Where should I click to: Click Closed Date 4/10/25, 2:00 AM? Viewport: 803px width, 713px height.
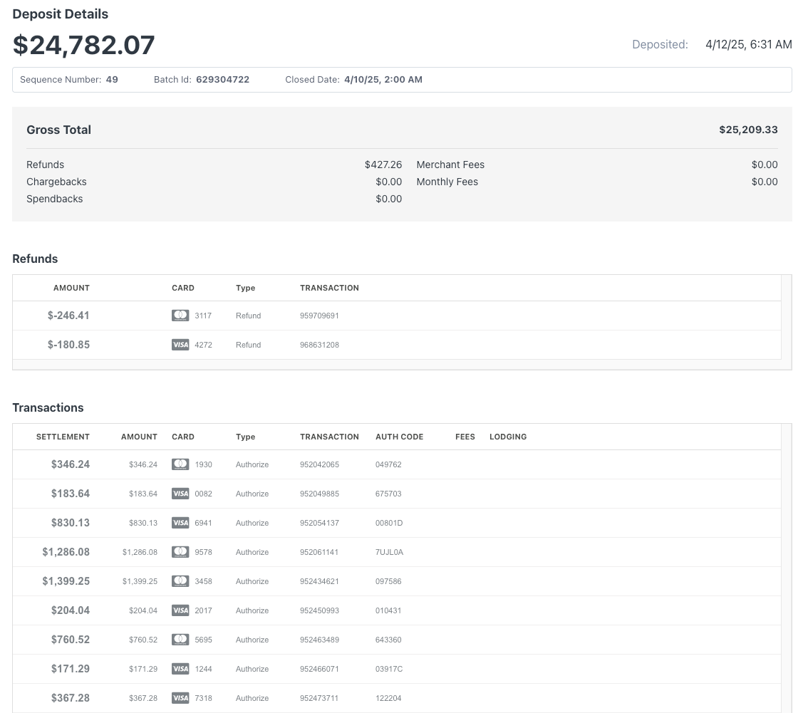coord(383,79)
